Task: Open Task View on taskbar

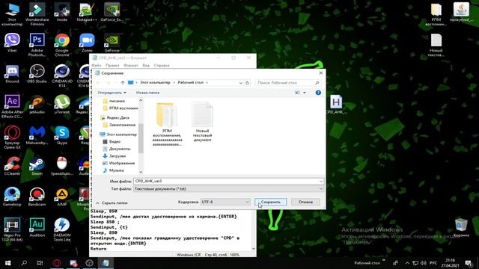Action: (40, 263)
